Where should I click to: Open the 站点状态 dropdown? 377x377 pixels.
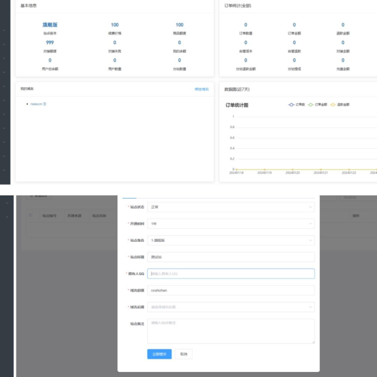[x=230, y=206]
